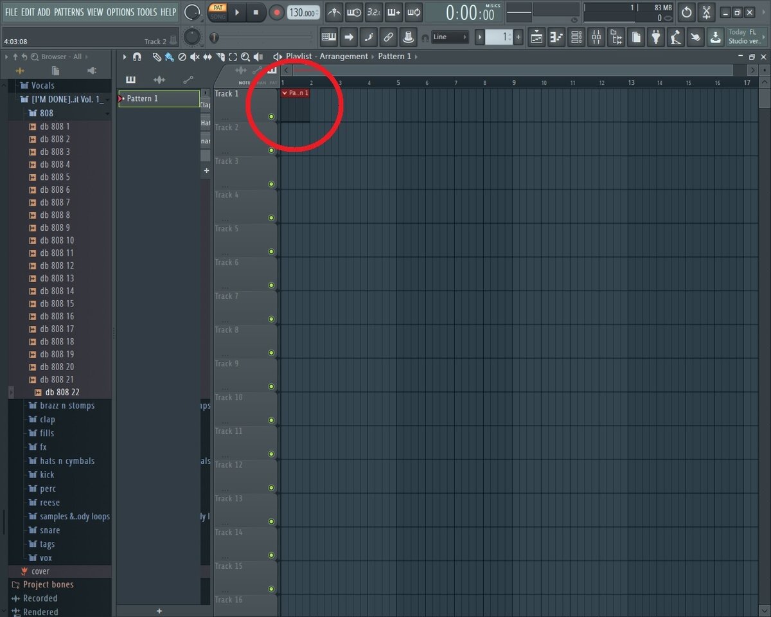Select the Paint brush tool in playlist
Image resolution: width=771 pixels, height=617 pixels.
point(168,57)
